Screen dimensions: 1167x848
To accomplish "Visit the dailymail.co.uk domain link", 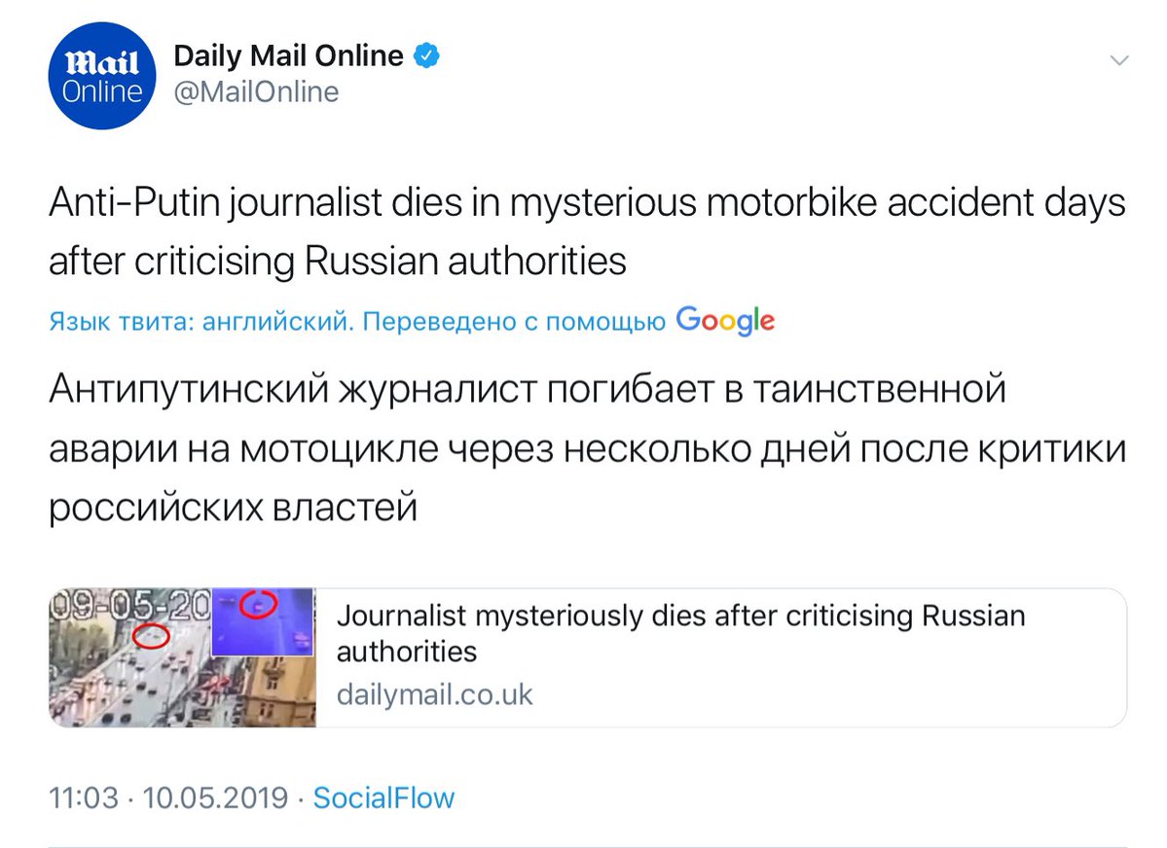I will 434,695.
